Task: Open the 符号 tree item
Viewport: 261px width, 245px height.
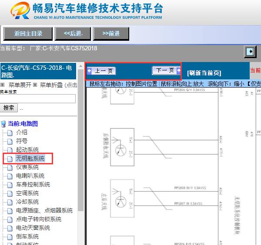Action: tap(22, 141)
